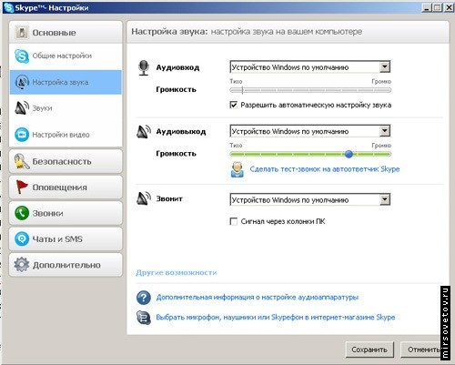
Task: Maximize the Skype settings window
Action: 437,7
